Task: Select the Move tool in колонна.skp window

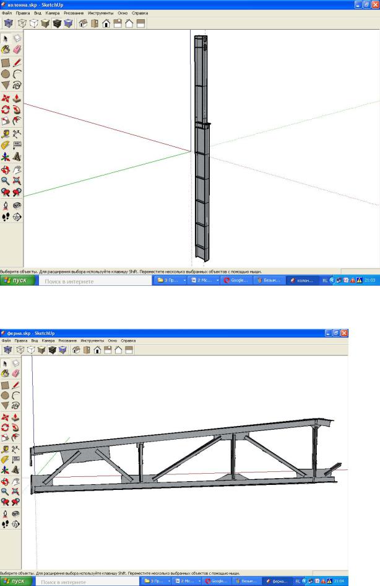Action: click(5, 99)
